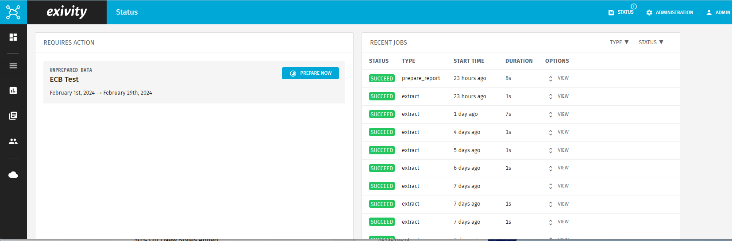The width and height of the screenshot is (732, 241).
Task: Open the people accounts icon in sidebar
Action: [13, 142]
